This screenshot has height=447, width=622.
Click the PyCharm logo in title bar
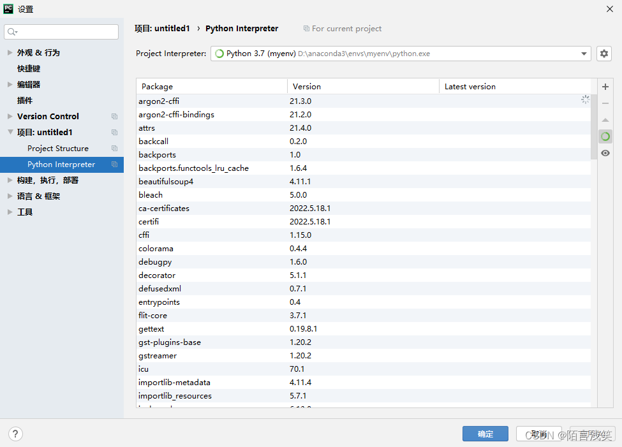pyautogui.click(x=8, y=9)
